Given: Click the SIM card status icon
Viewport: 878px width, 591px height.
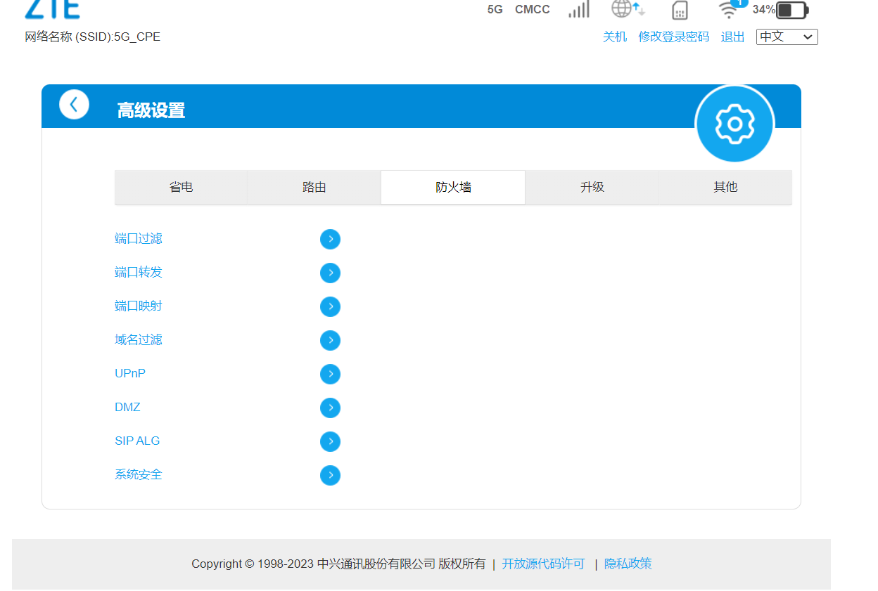Looking at the screenshot, I should 680,10.
